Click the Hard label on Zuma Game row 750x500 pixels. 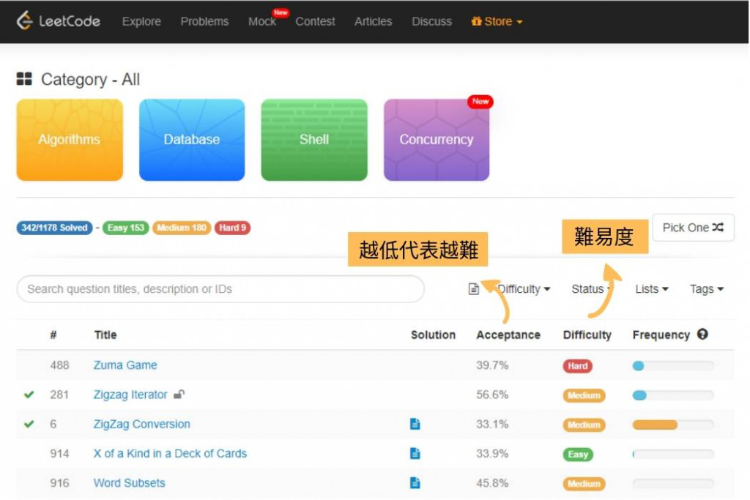(577, 366)
